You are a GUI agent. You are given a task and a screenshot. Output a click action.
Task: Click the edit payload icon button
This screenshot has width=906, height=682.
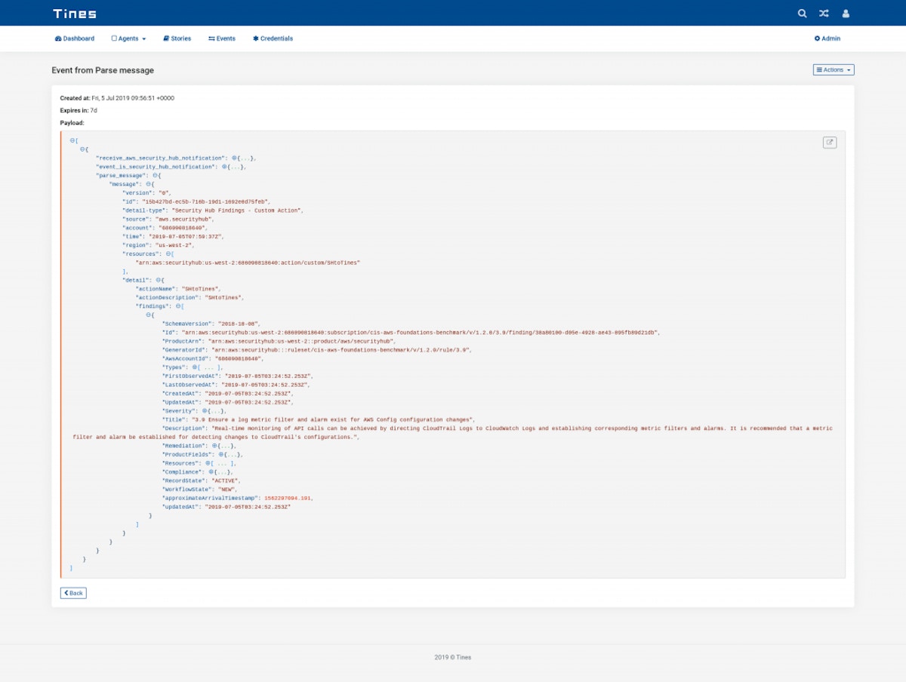[x=830, y=143]
